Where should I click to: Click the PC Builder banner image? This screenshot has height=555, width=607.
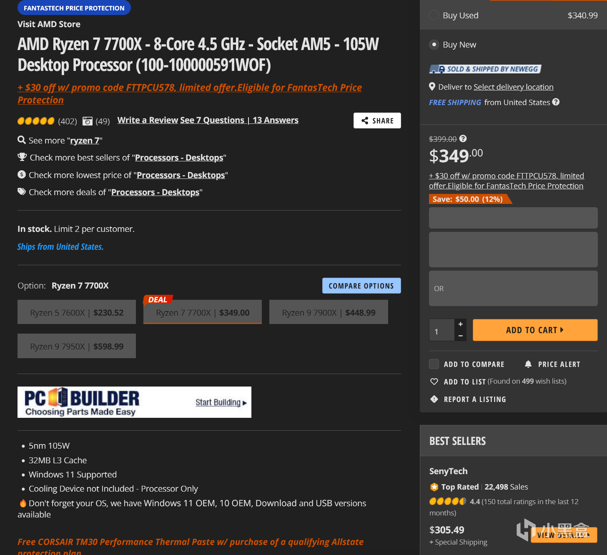134,402
